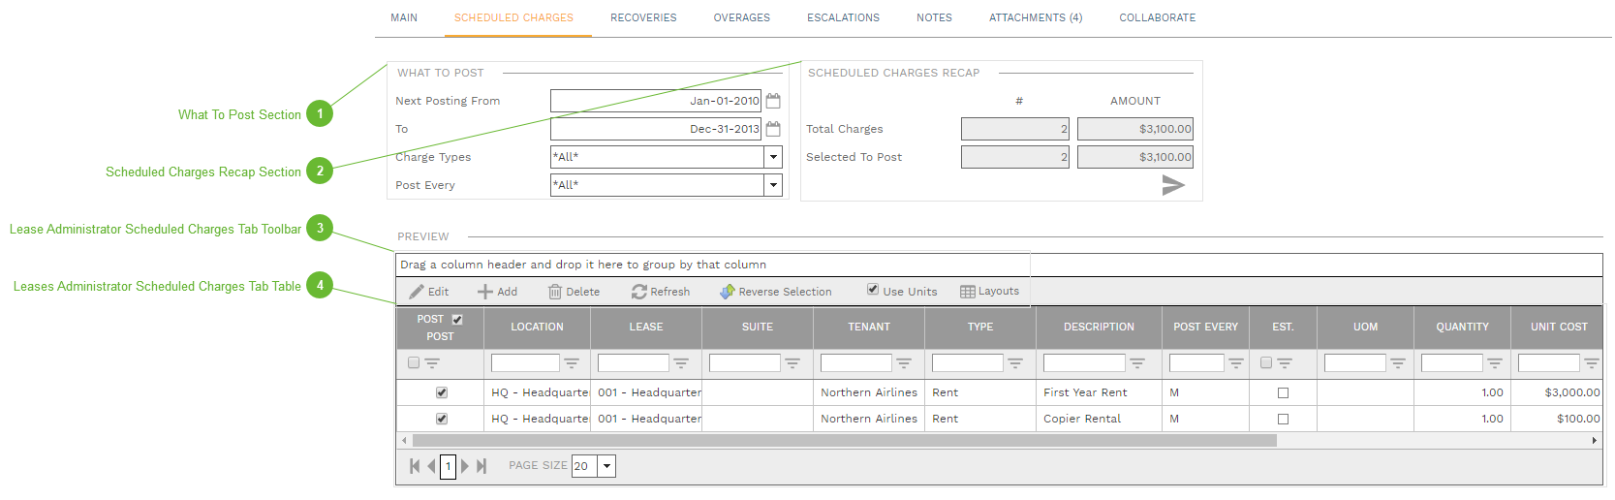Image resolution: width=1615 pixels, height=500 pixels.
Task: Open filter options for Tenant column
Action: click(904, 363)
